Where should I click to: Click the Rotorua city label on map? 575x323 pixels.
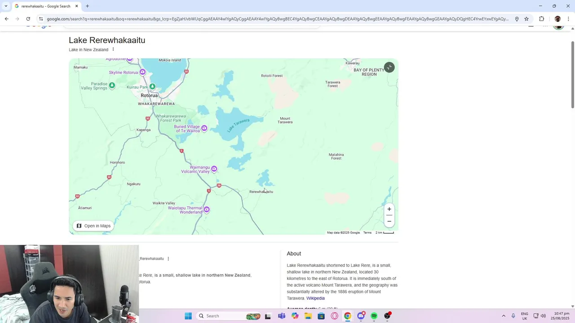coord(149,96)
